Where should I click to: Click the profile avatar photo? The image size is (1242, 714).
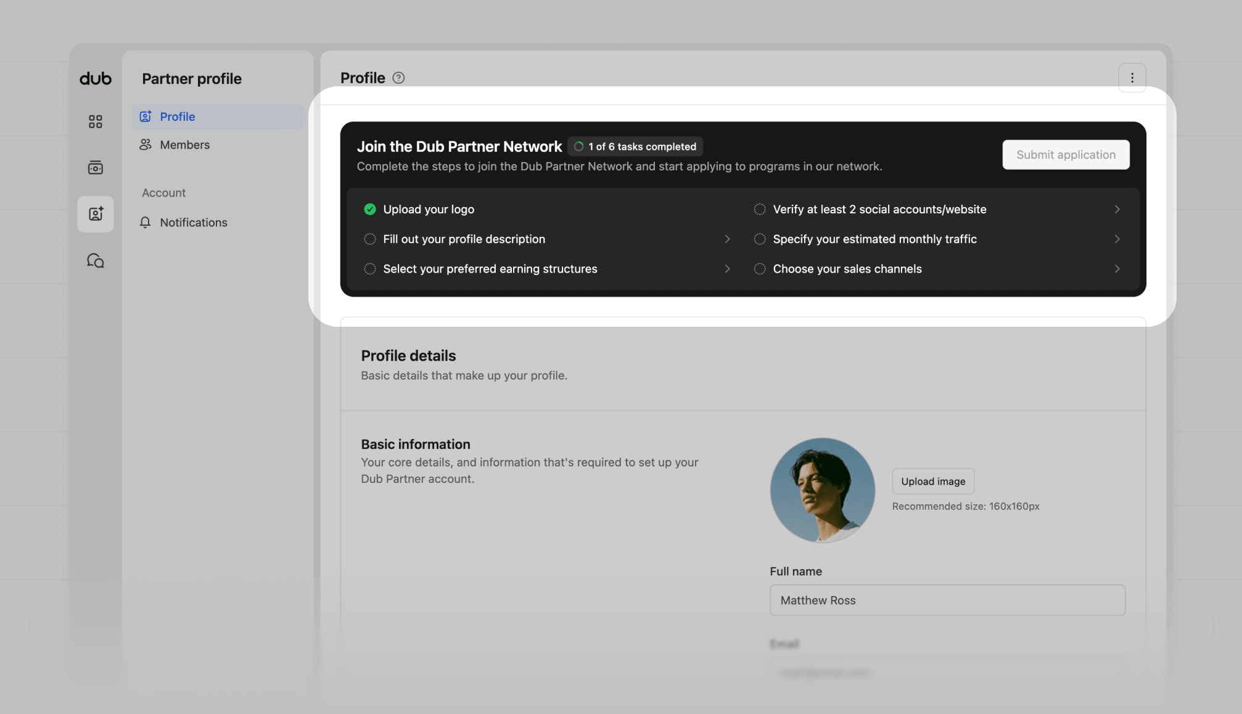[822, 490]
